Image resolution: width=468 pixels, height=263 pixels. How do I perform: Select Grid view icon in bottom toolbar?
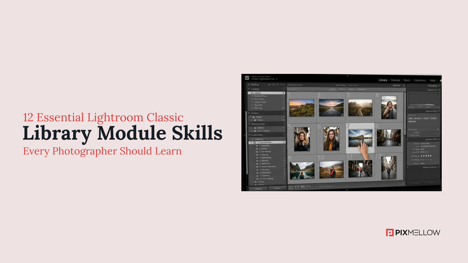(291, 187)
